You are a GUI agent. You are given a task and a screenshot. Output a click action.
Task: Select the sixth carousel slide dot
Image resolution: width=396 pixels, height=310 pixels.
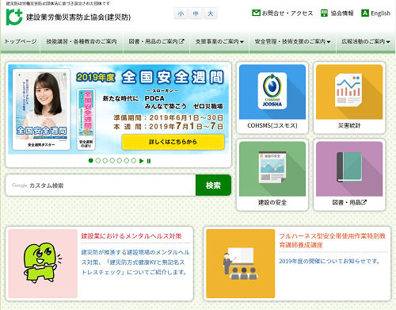127,160
